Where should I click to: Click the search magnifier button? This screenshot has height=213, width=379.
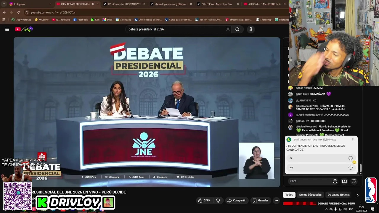click(x=237, y=29)
